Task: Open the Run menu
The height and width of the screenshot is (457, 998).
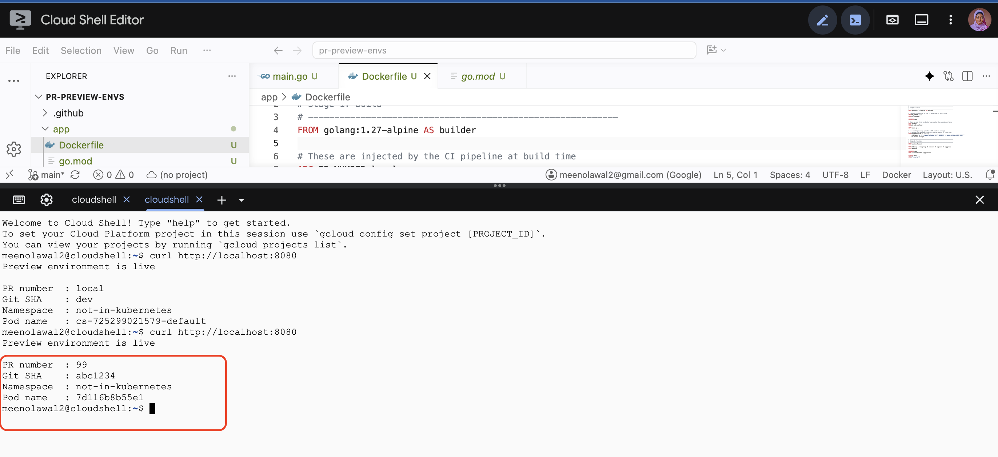Action: (x=179, y=50)
